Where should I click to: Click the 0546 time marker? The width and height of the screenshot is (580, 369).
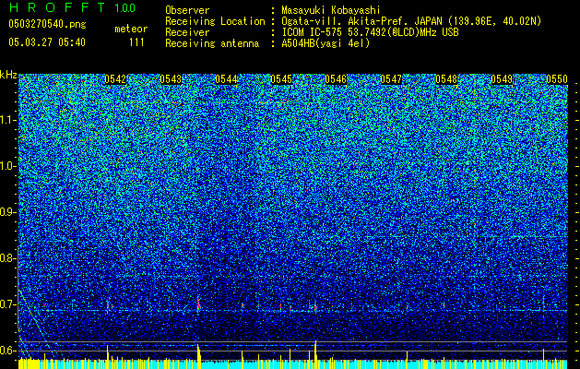click(x=336, y=79)
